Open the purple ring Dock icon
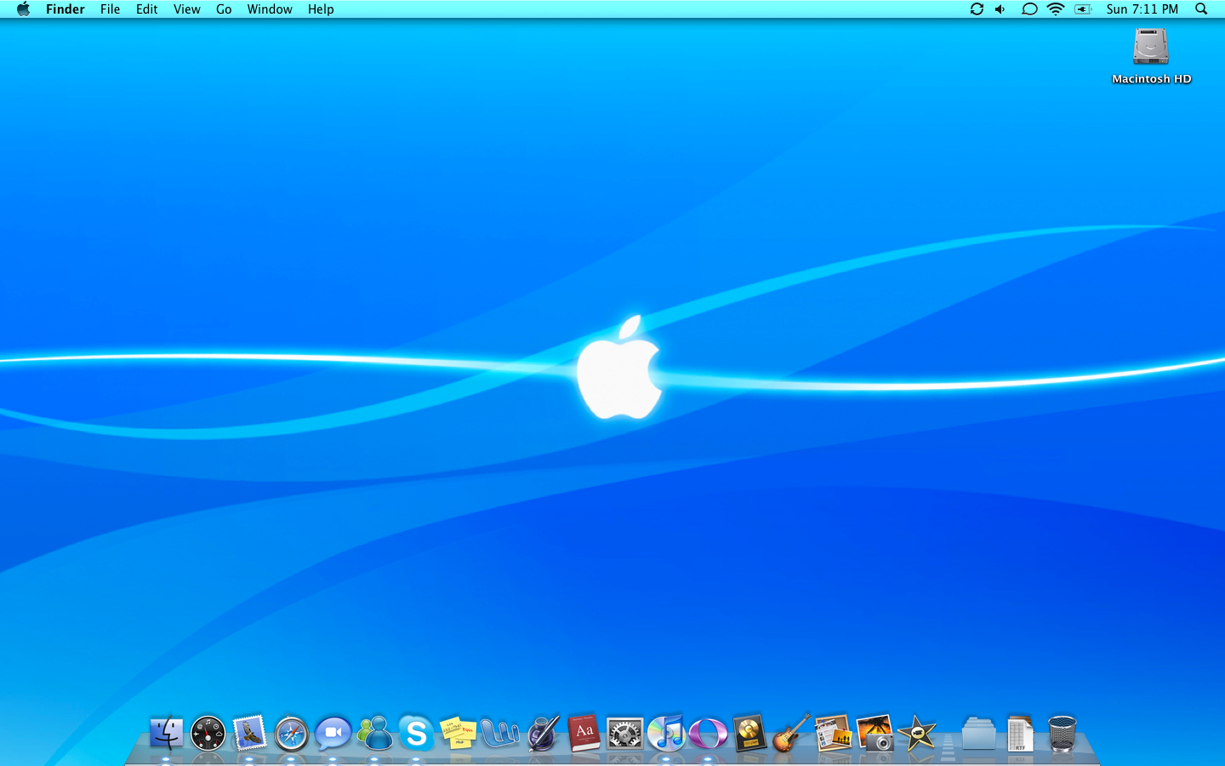Image resolution: width=1225 pixels, height=766 pixels. (708, 733)
